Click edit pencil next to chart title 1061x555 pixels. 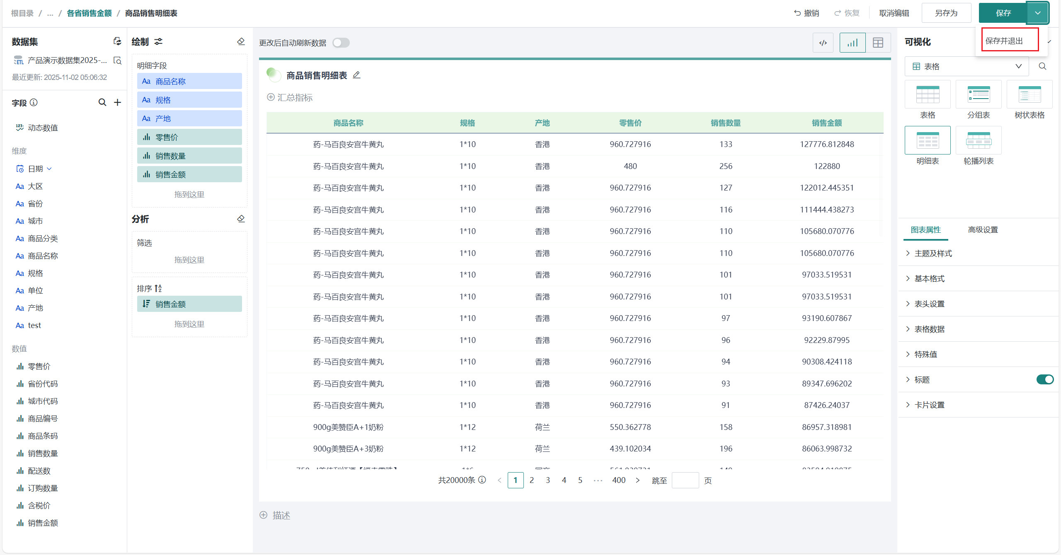pyautogui.click(x=356, y=75)
